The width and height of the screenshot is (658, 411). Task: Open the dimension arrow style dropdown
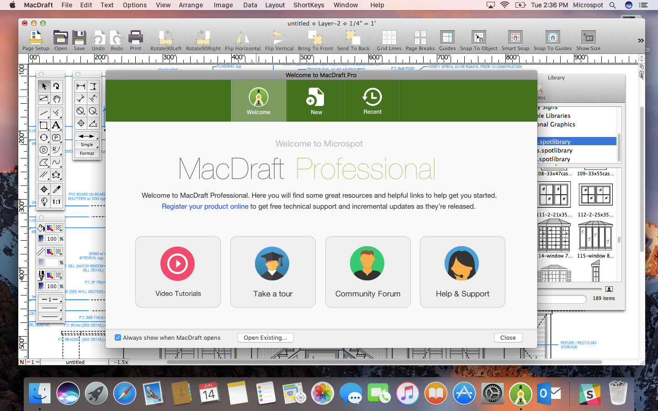pos(87,136)
